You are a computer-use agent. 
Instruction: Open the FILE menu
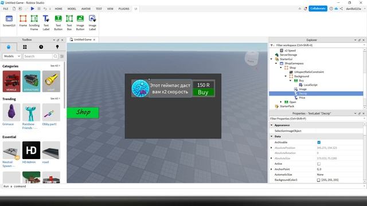coord(6,9)
